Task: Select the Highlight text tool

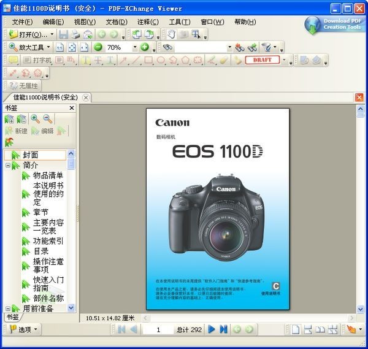Action: coord(85,60)
